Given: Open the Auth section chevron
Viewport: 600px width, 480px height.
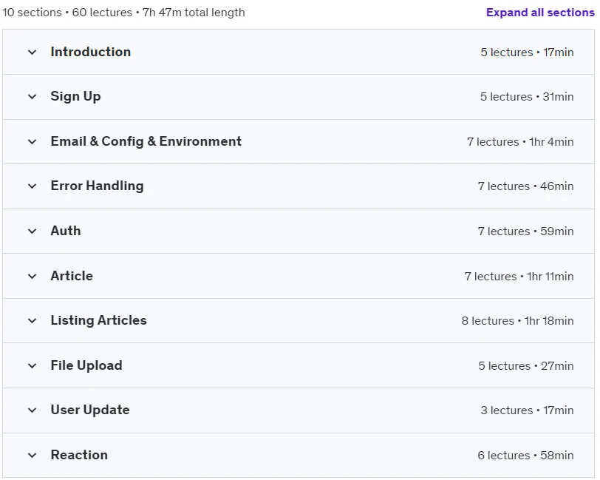Looking at the screenshot, I should [33, 231].
